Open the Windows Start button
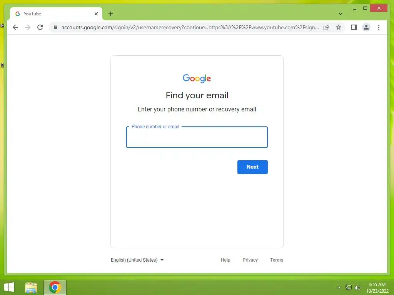This screenshot has width=394, height=295. click(x=9, y=287)
